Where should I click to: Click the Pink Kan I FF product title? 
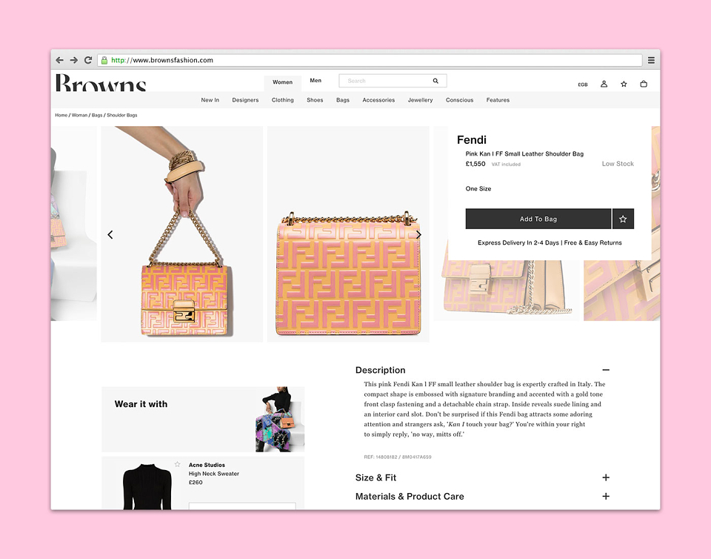[524, 153]
